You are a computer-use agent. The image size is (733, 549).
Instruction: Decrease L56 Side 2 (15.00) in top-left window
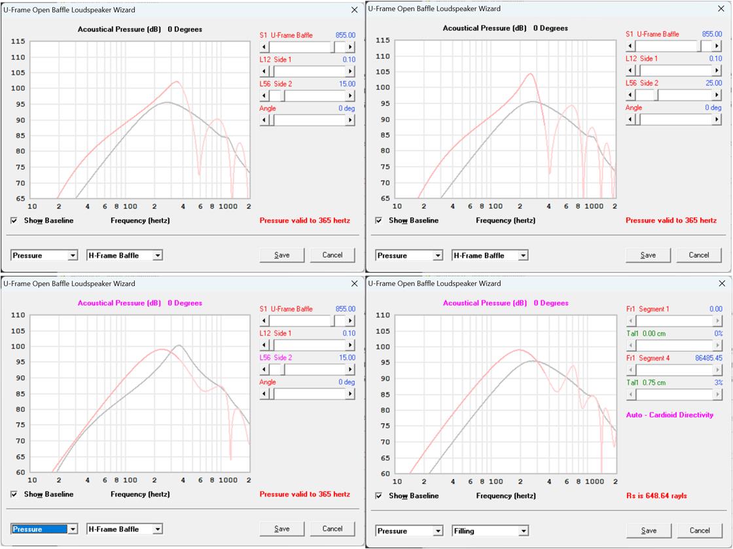[x=264, y=96]
